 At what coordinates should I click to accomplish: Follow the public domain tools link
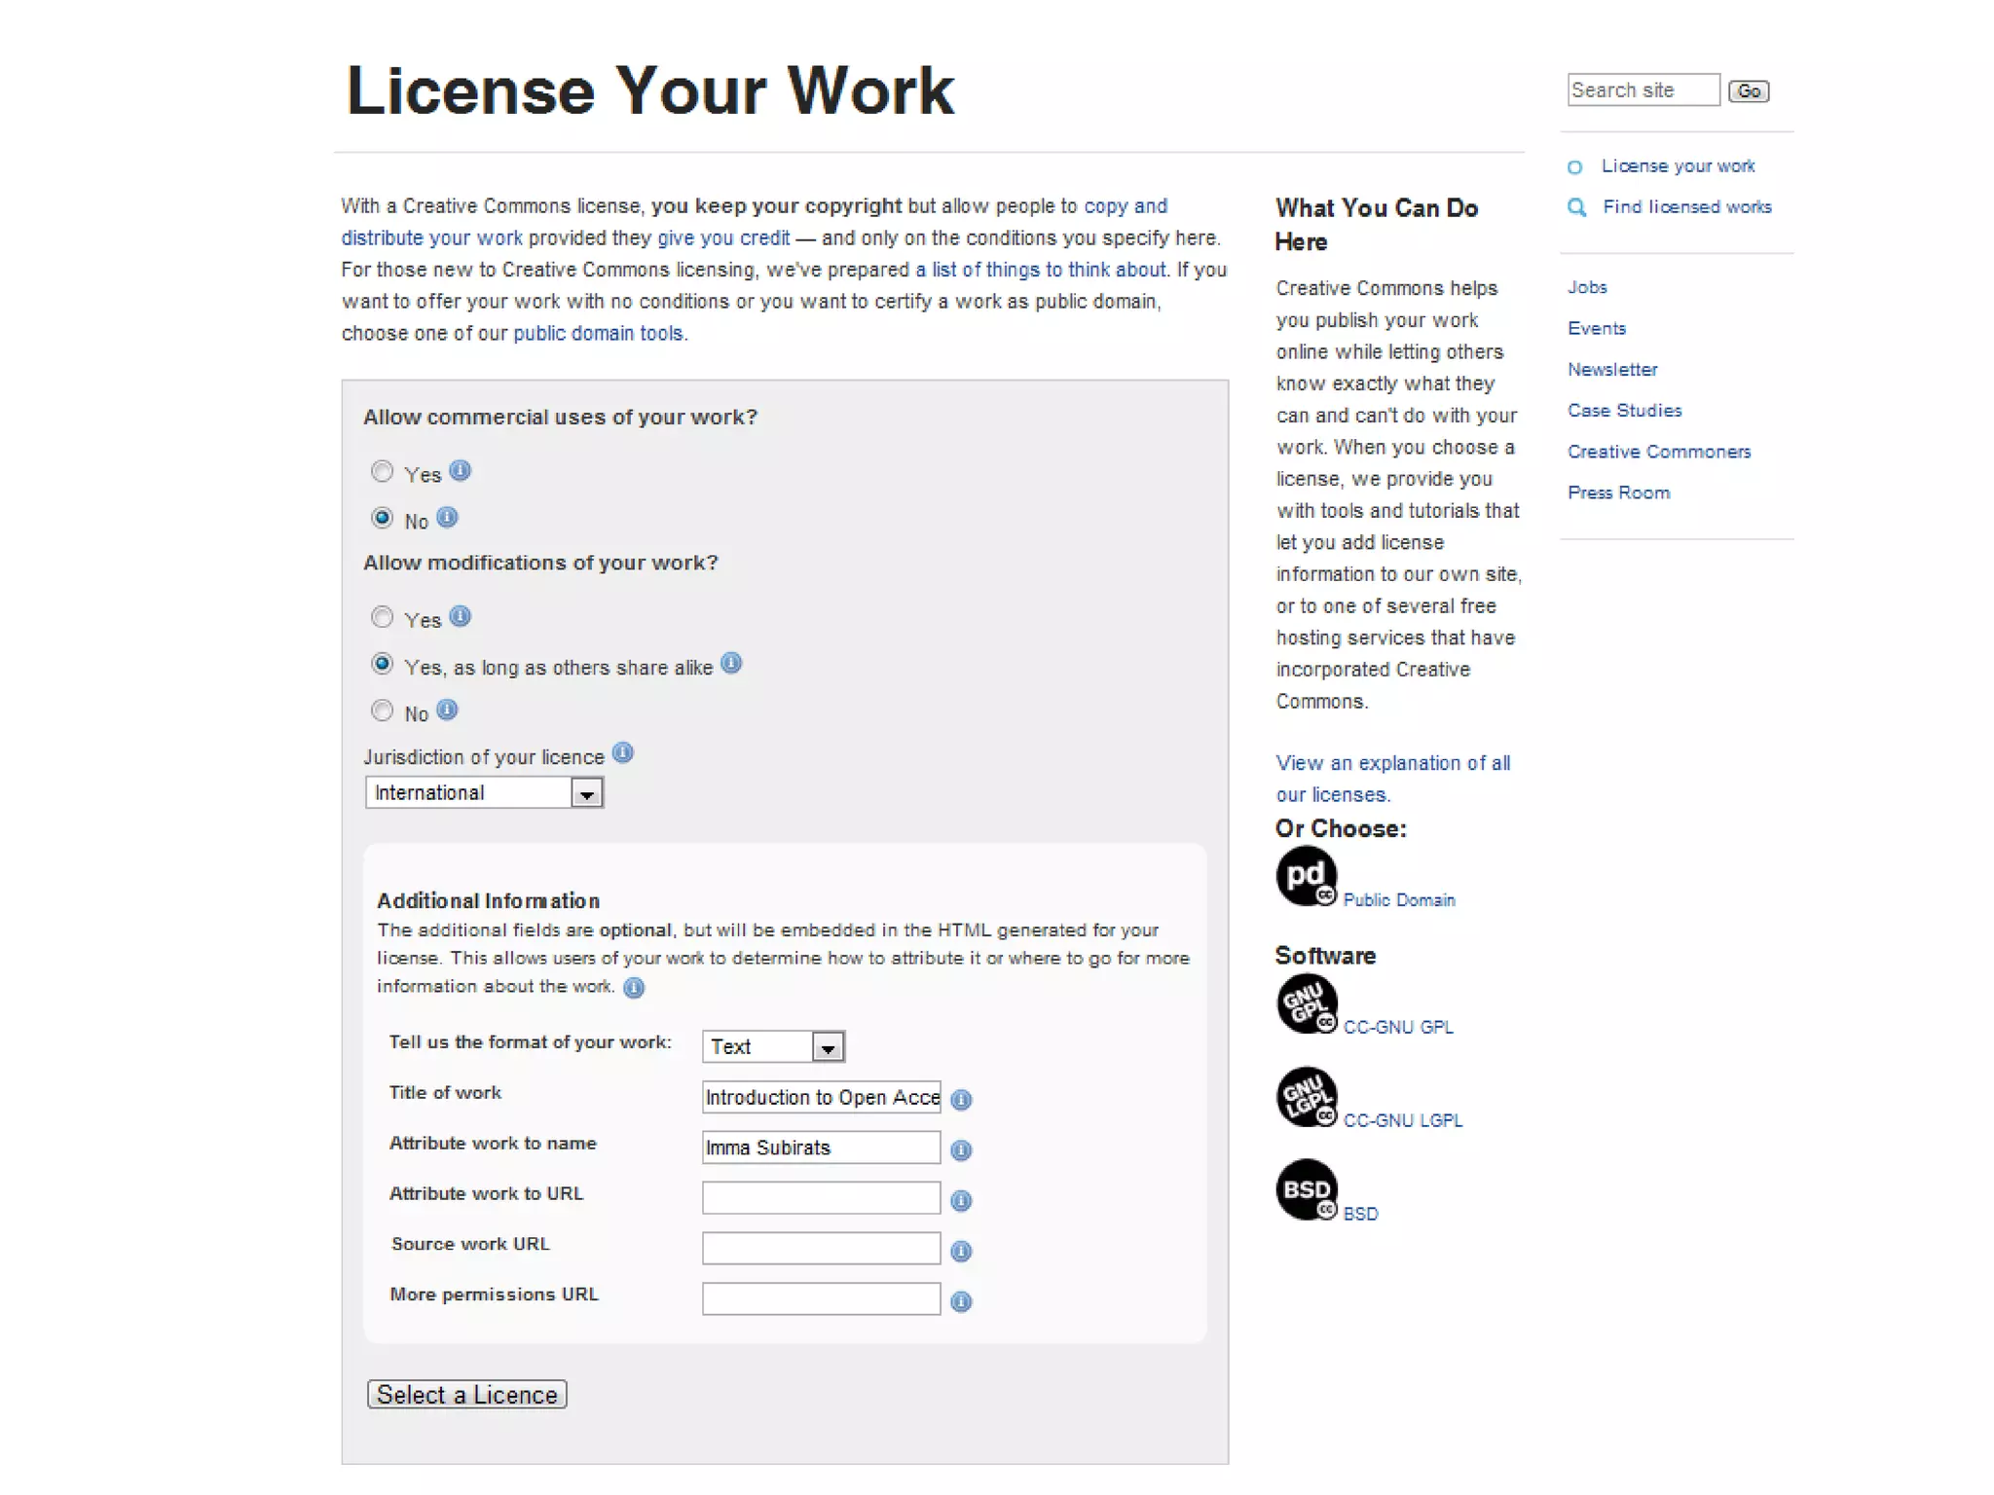coord(598,333)
